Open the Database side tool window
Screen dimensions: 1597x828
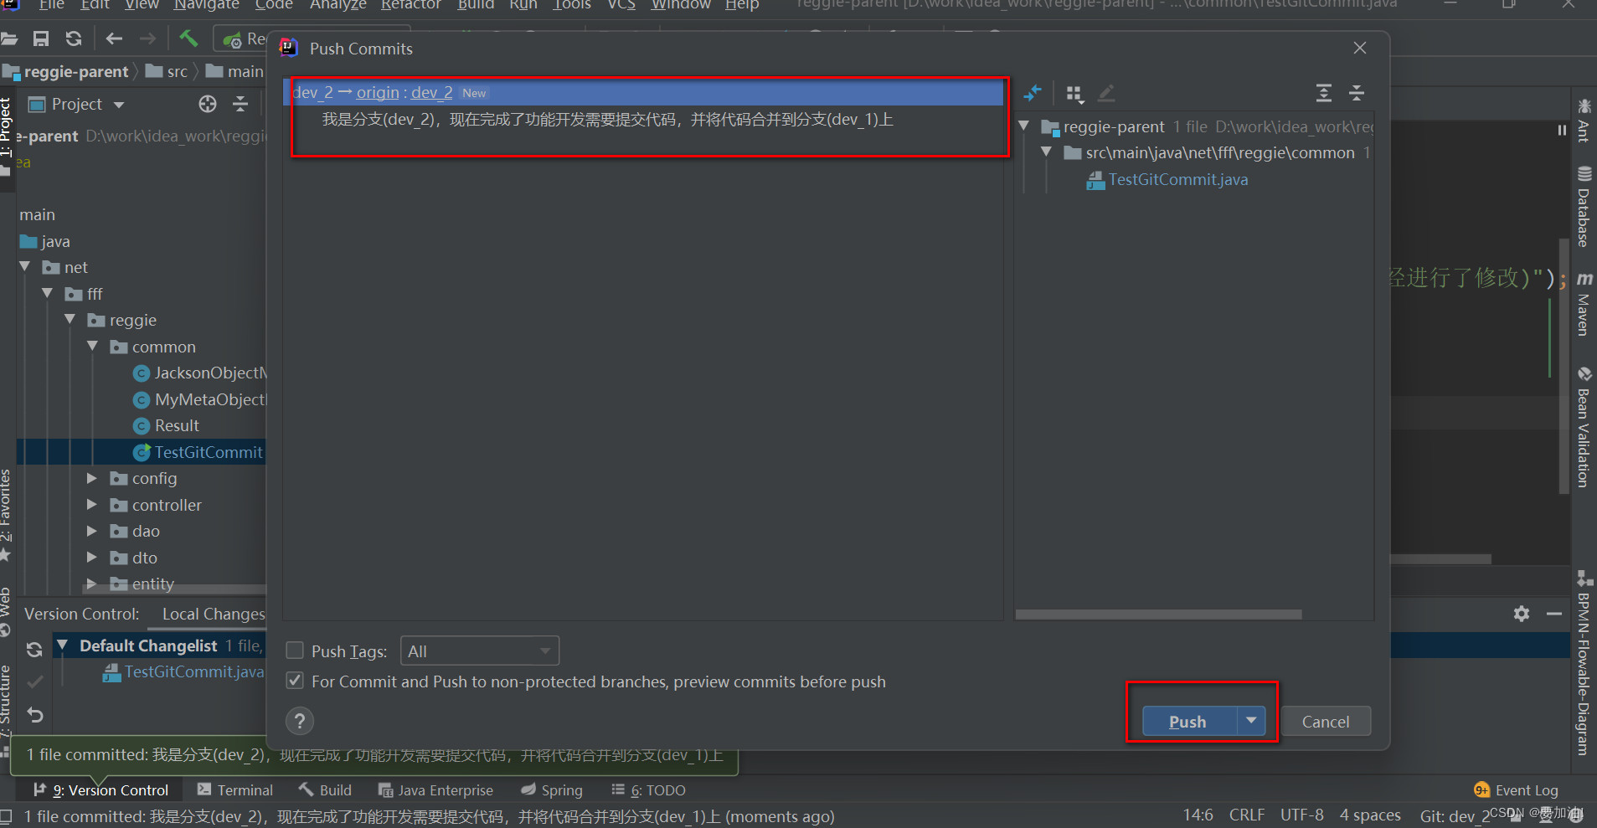click(1584, 207)
